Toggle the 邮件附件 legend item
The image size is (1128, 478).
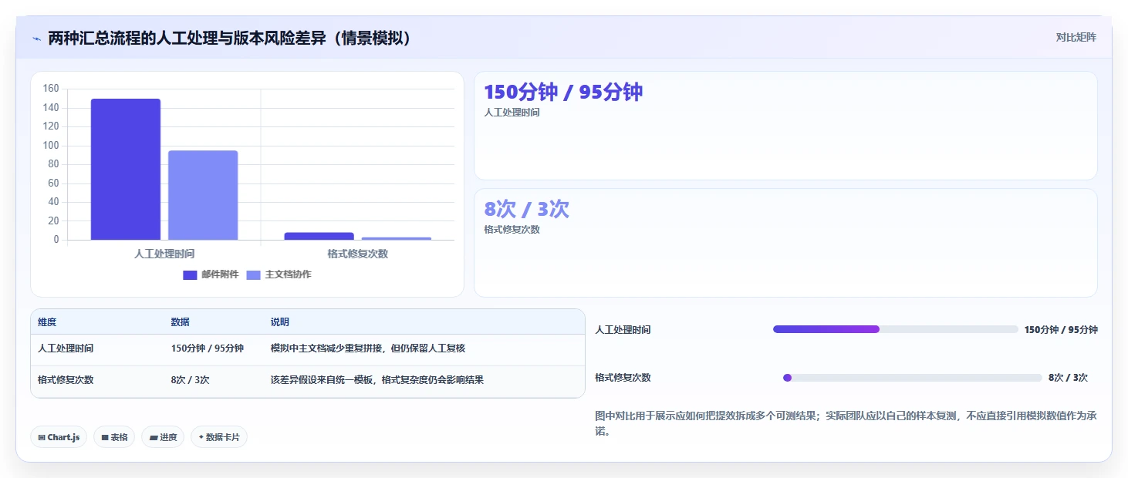pos(211,274)
